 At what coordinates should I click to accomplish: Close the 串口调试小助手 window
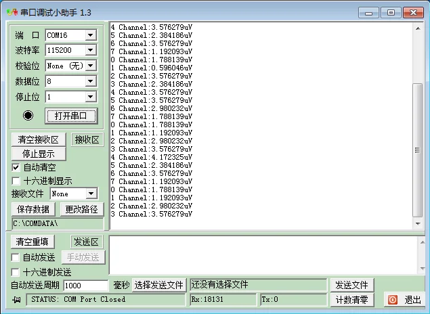(x=413, y=13)
